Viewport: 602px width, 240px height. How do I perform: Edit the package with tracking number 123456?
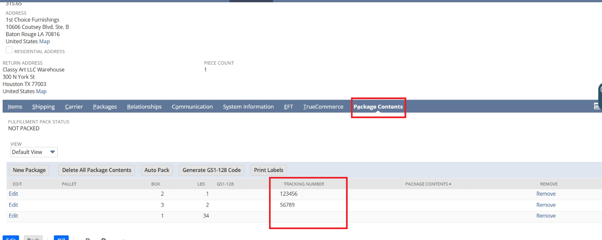pos(14,194)
